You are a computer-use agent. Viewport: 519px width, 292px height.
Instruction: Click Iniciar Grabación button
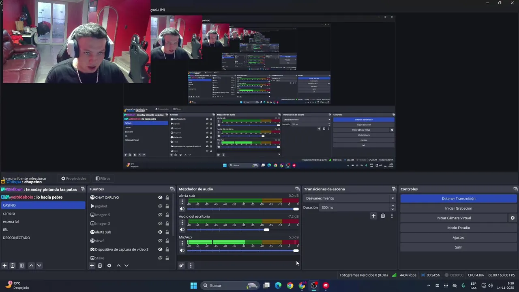pyautogui.click(x=459, y=208)
